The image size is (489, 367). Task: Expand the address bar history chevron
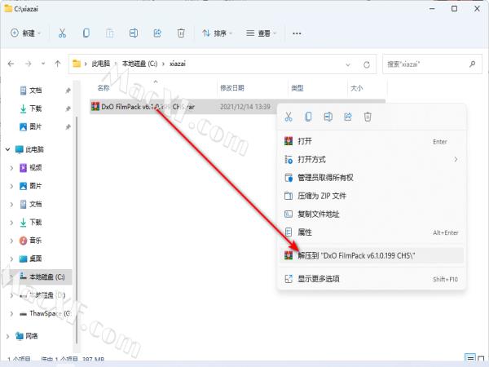tap(348, 64)
